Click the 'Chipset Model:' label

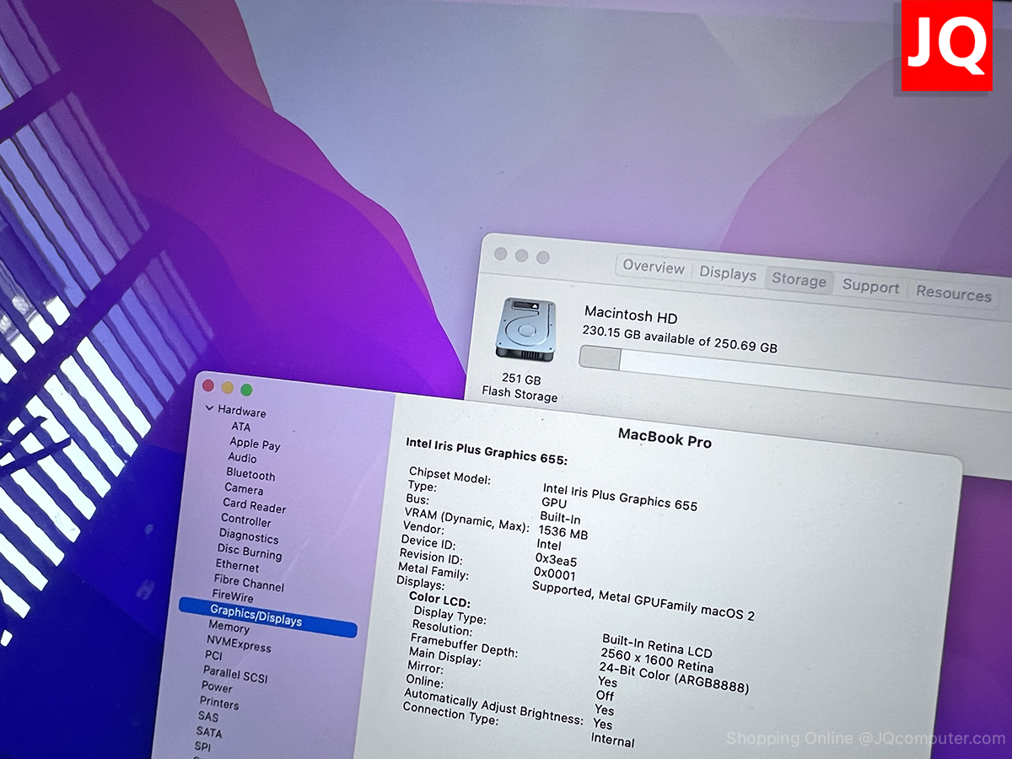tap(449, 476)
